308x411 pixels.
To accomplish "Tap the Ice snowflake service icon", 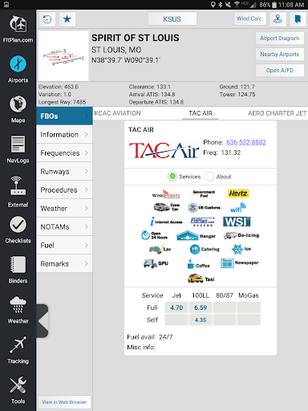I will (x=241, y=249).
